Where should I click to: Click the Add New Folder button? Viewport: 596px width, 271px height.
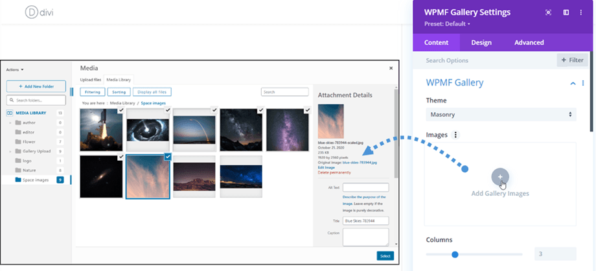[36, 86]
